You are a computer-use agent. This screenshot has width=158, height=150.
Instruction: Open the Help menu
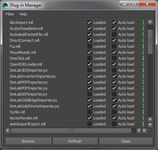(23, 14)
